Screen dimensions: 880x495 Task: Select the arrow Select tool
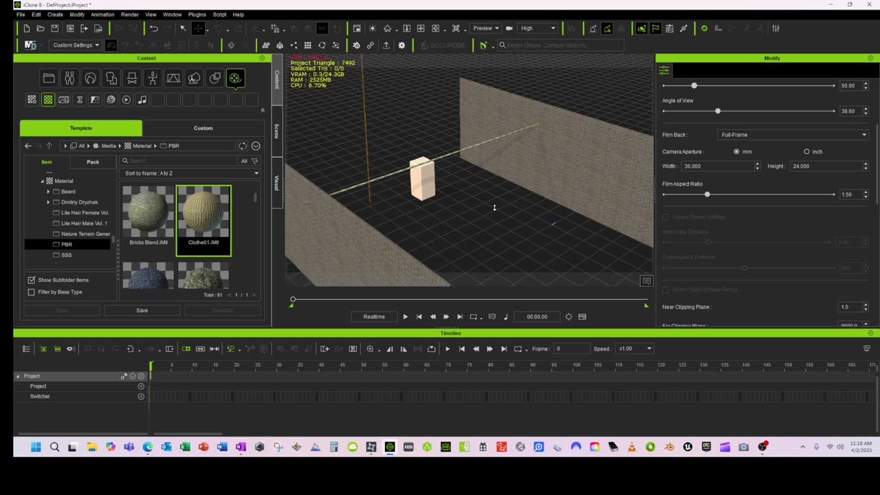click(x=183, y=28)
